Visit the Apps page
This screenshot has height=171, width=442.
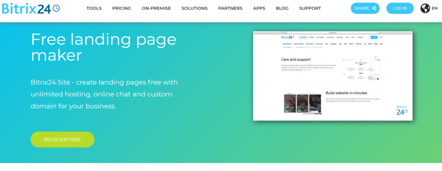259,9
